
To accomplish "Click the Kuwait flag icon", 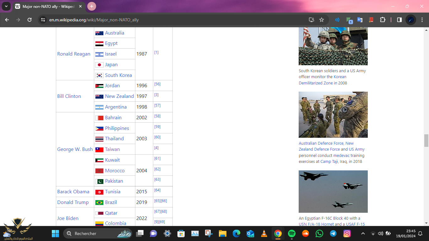I will click(99, 160).
